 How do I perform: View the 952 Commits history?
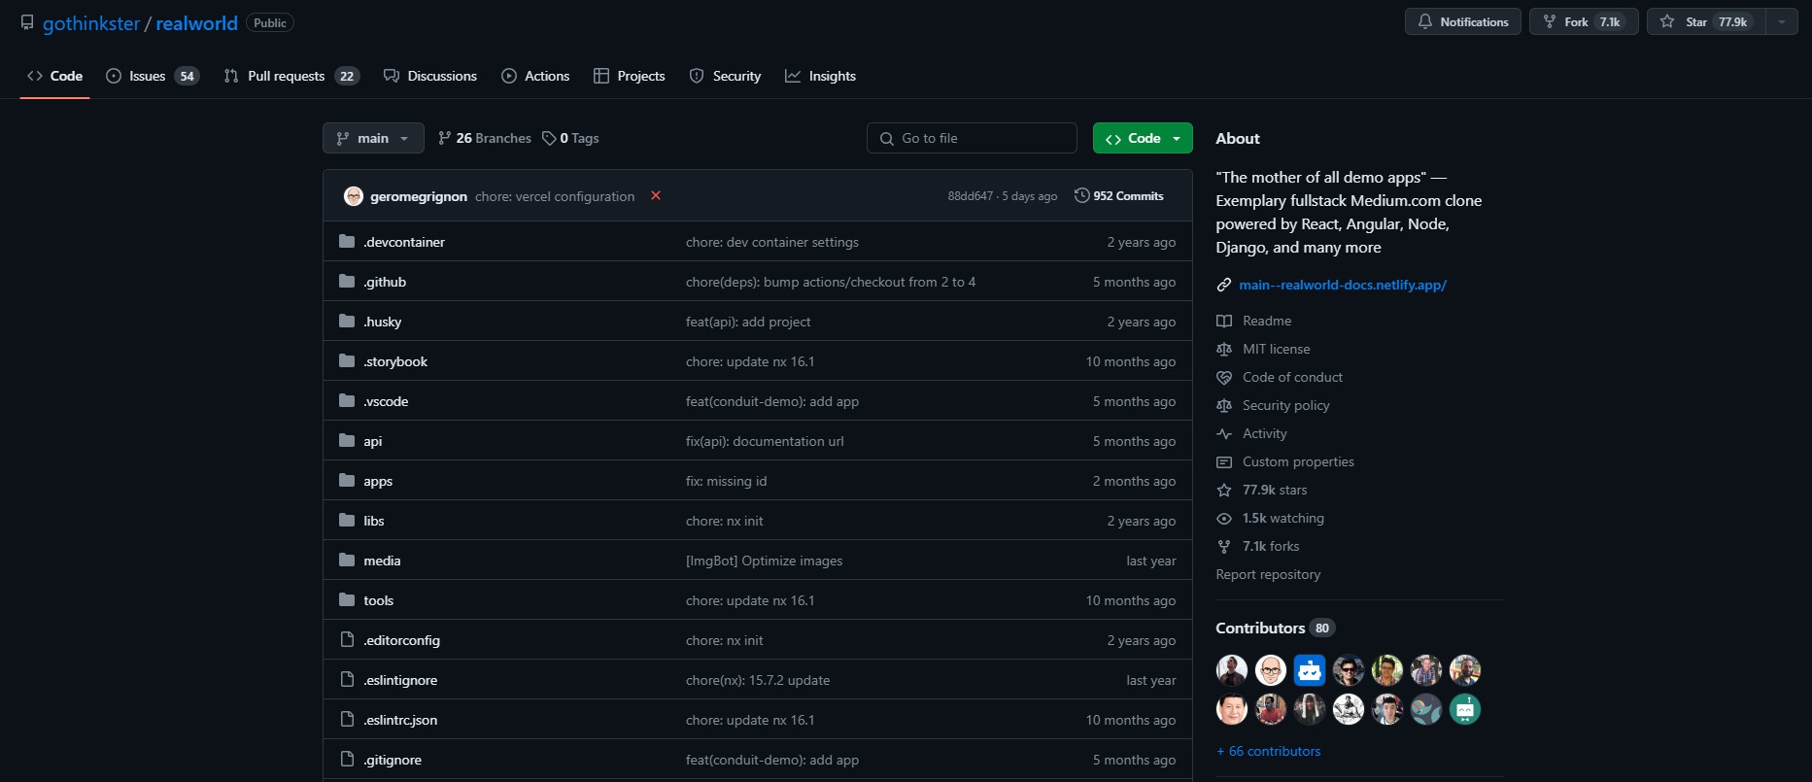pos(1119,196)
